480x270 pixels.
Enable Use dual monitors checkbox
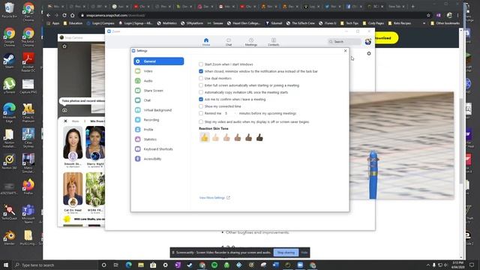[x=201, y=78]
